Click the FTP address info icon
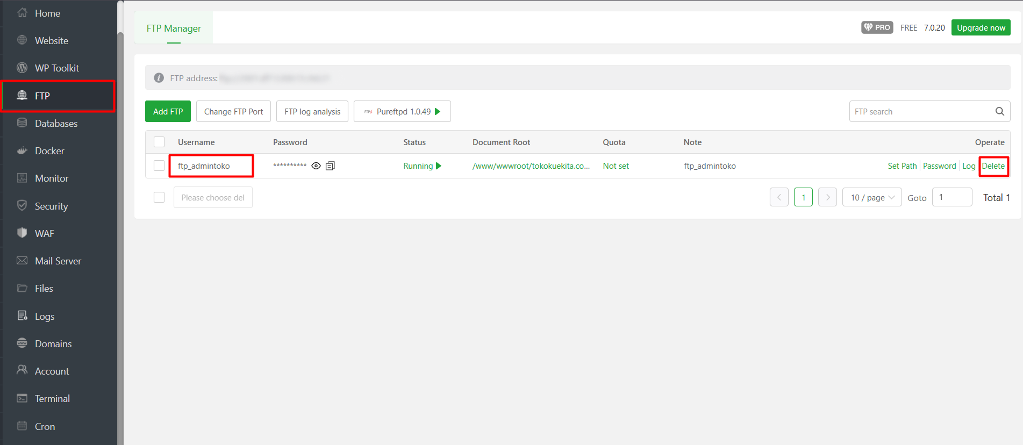The height and width of the screenshot is (445, 1023). tap(159, 78)
